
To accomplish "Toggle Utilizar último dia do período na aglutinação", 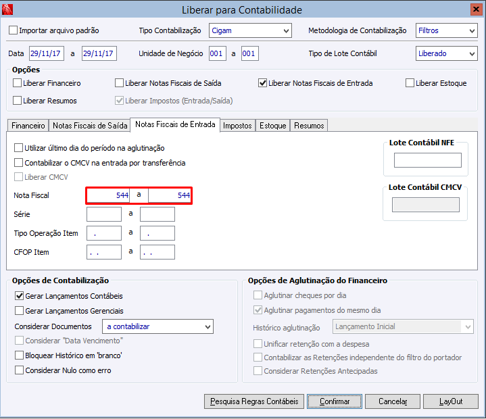I will [19, 148].
